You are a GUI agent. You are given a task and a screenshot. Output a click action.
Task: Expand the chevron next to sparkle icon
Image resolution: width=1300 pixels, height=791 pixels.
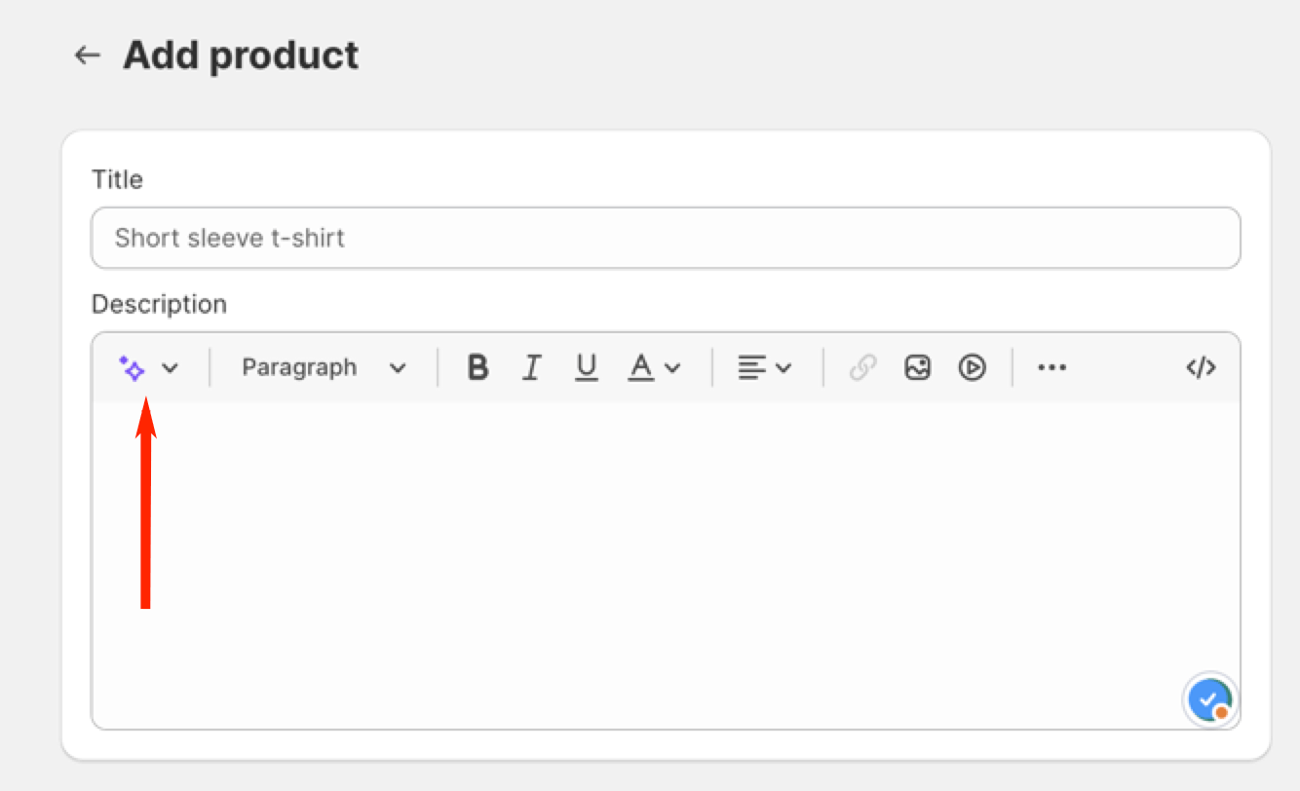click(170, 368)
